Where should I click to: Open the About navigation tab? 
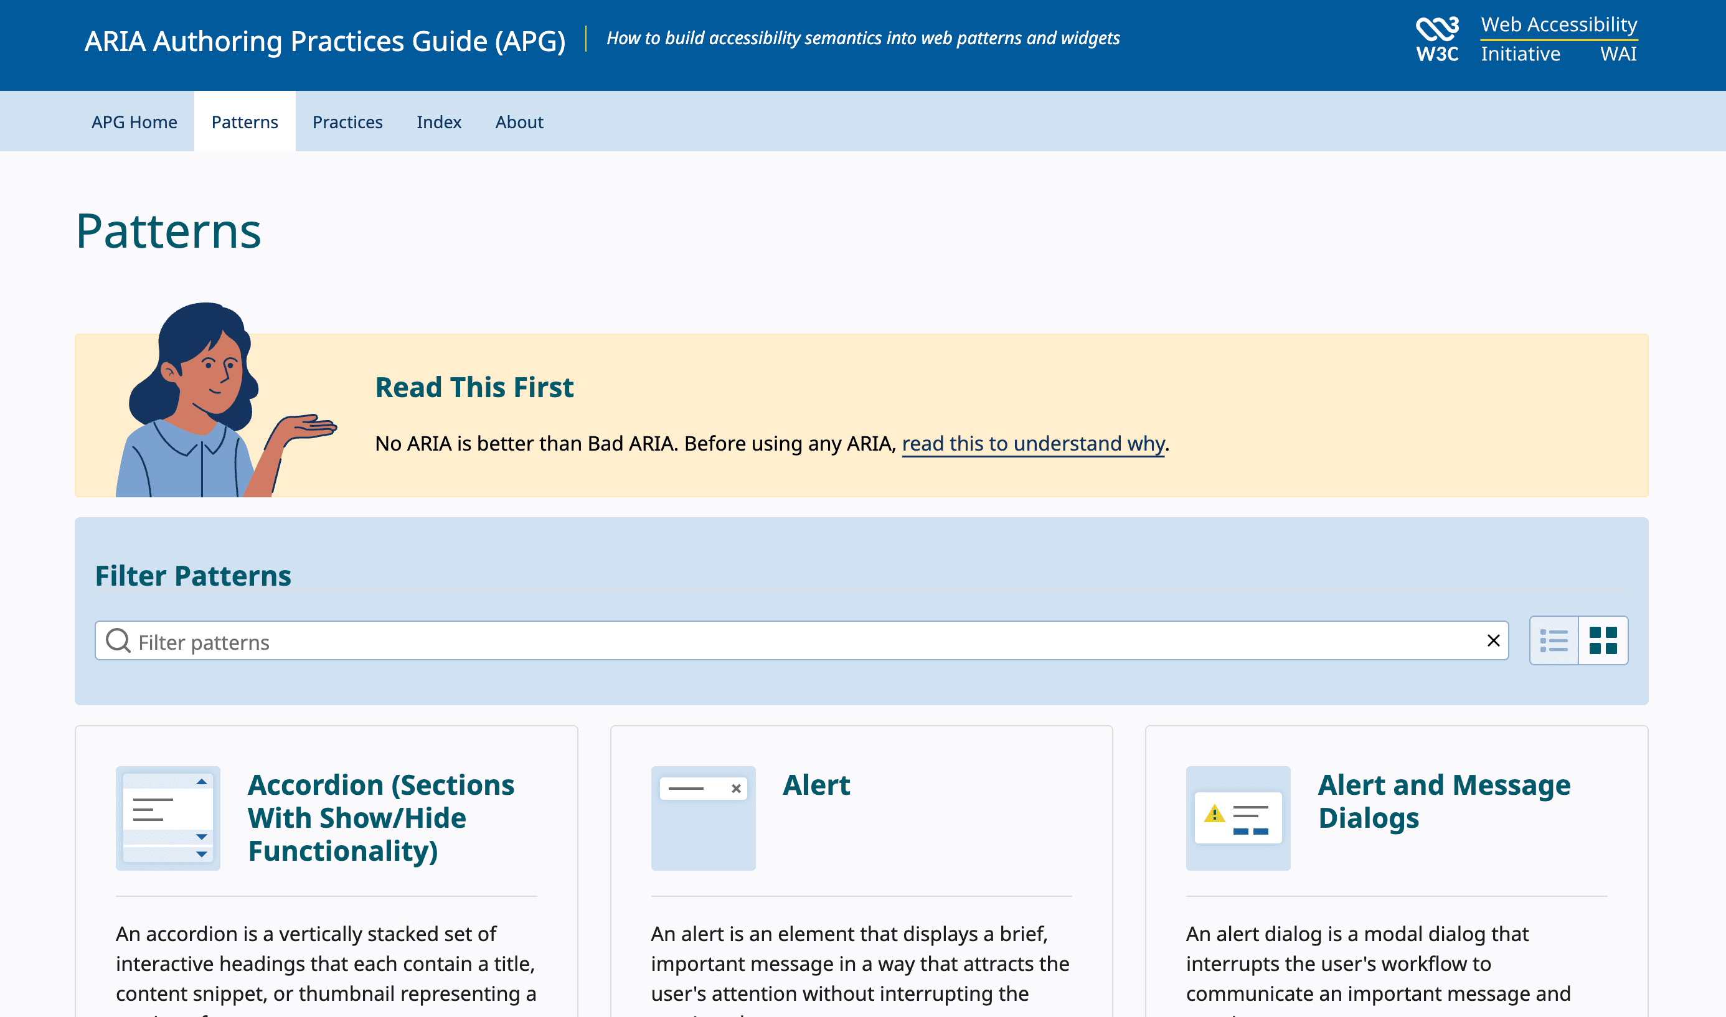[519, 122]
